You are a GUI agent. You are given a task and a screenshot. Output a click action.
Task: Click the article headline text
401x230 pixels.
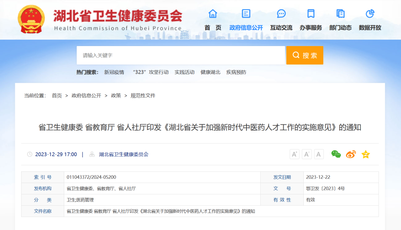(x=200, y=127)
